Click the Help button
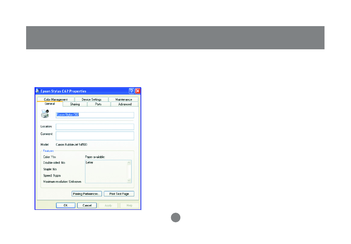The height and width of the screenshot is (244, 351). click(130, 205)
